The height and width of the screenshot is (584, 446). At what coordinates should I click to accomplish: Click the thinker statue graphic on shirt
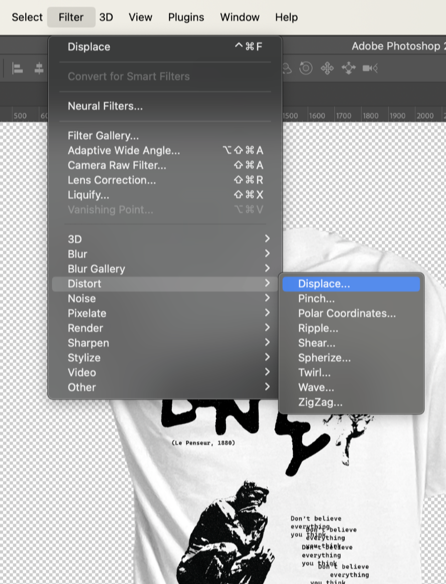225,532
